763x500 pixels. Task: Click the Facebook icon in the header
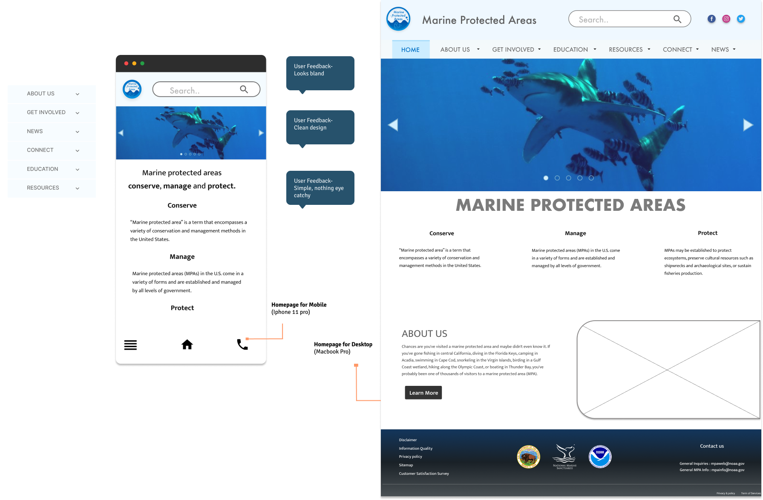click(711, 19)
